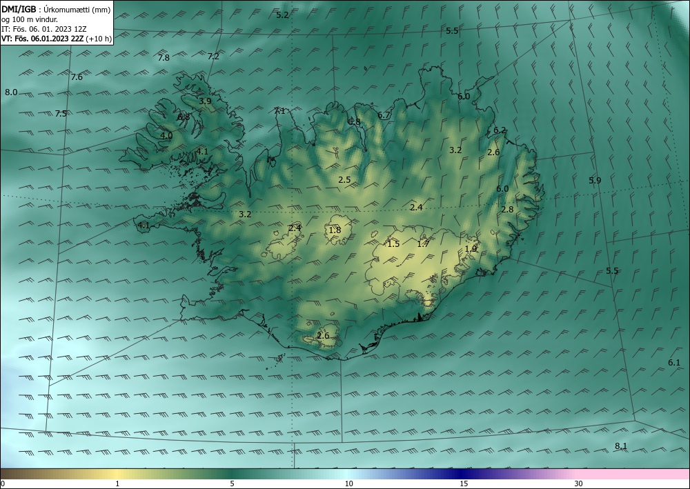This screenshot has height=489, width=690.
Task: Click the 6.1 value label
Action: pos(674,363)
